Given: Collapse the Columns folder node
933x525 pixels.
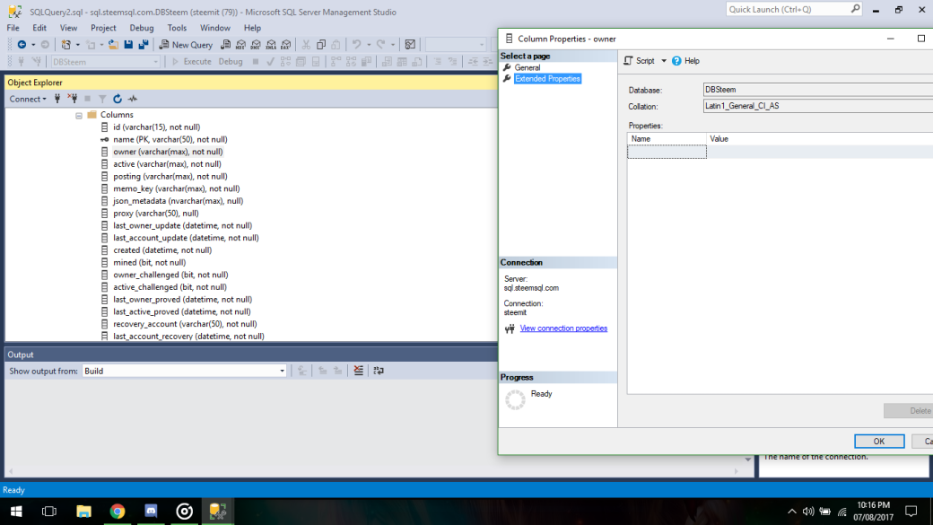Looking at the screenshot, I should (x=79, y=116).
